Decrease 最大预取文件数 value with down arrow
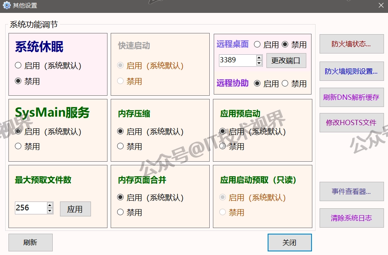The height and width of the screenshot is (255, 388). [x=50, y=211]
